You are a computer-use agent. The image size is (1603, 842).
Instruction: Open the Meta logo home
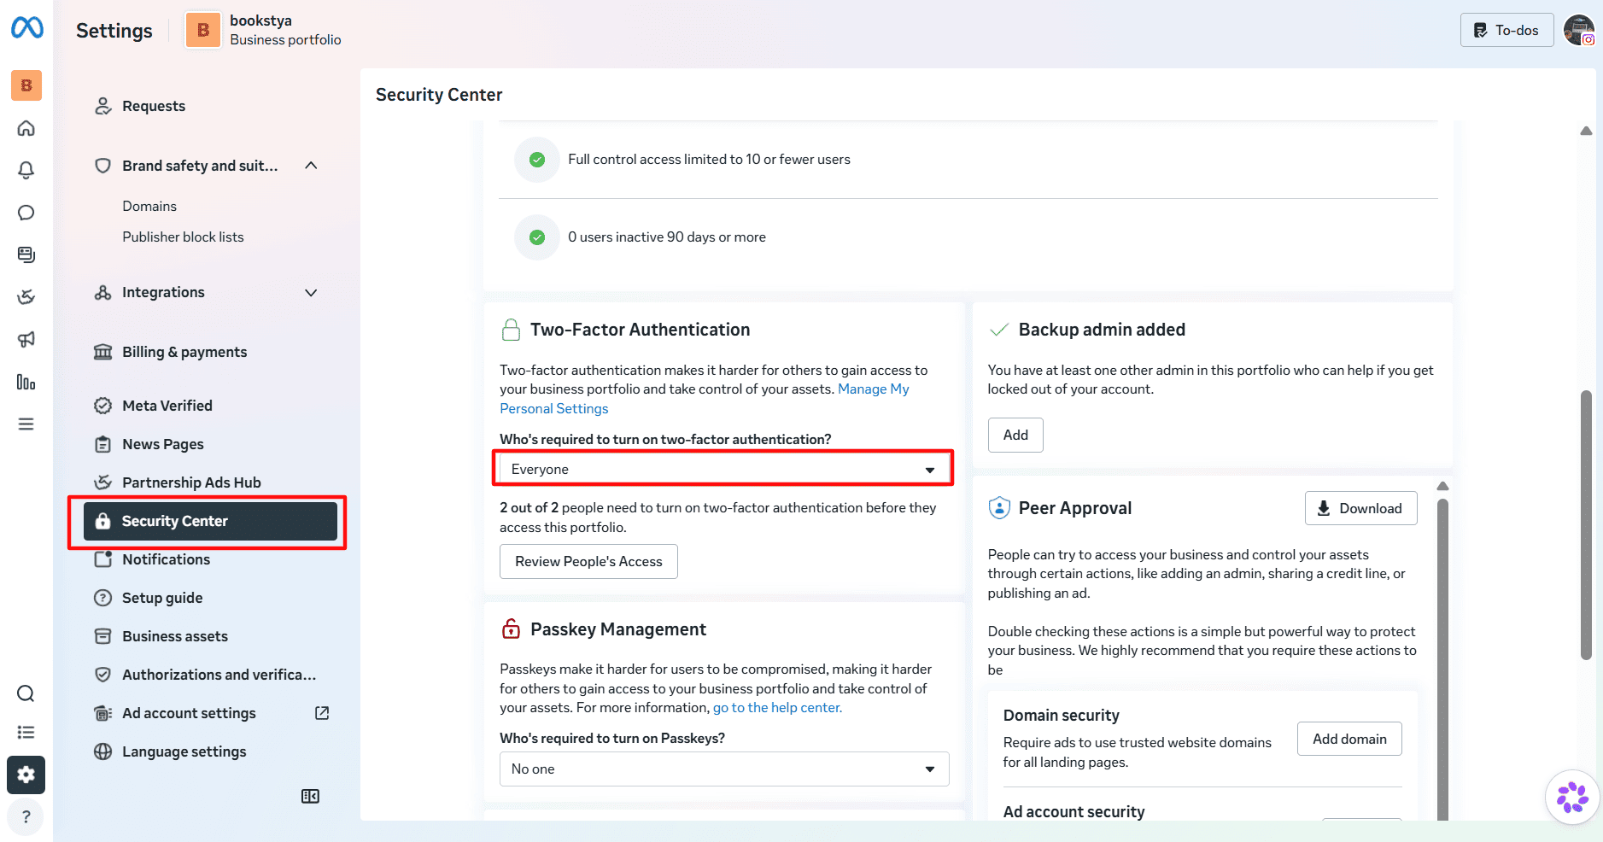click(x=26, y=28)
